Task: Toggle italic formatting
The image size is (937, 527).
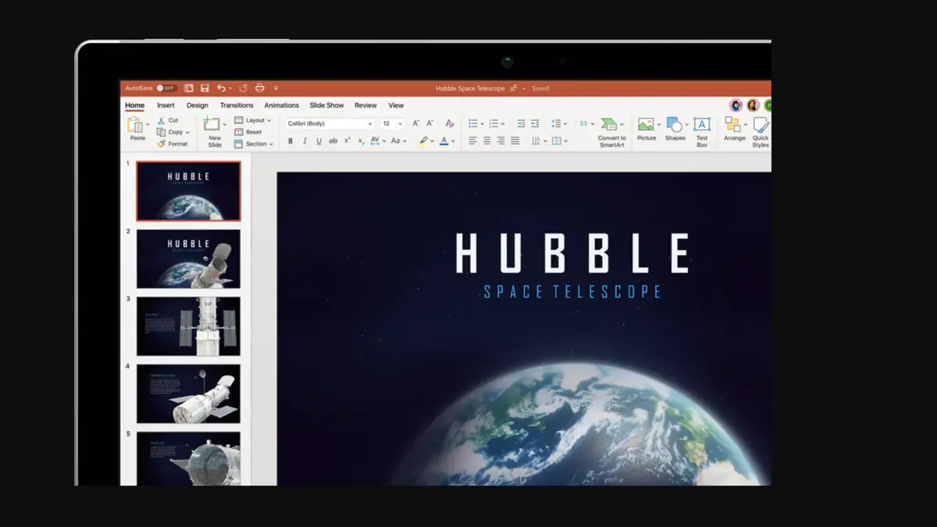Action: tap(305, 141)
